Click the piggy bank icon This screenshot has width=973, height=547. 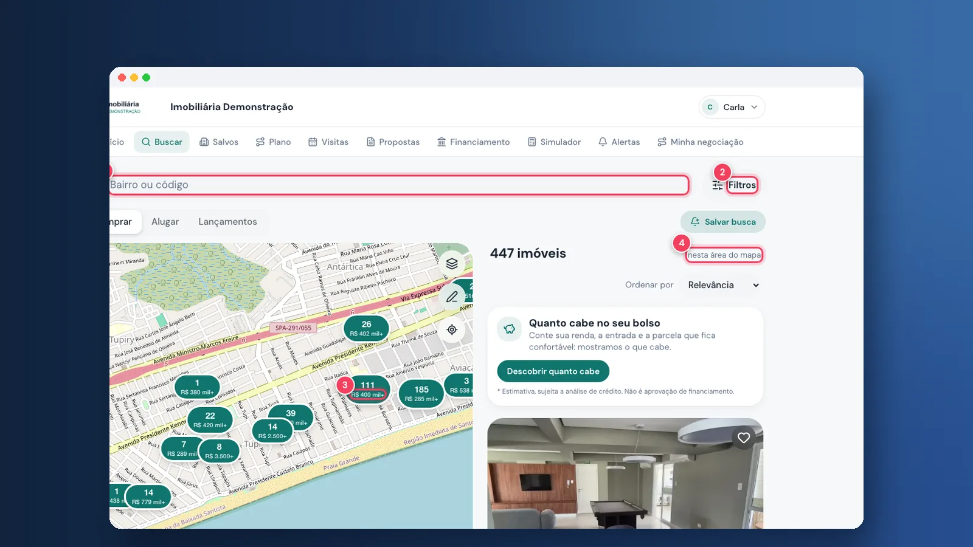[510, 329]
